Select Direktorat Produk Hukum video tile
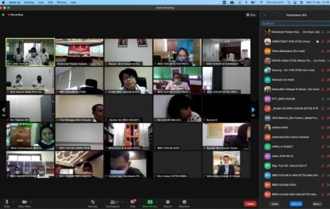 [x=79, y=53]
